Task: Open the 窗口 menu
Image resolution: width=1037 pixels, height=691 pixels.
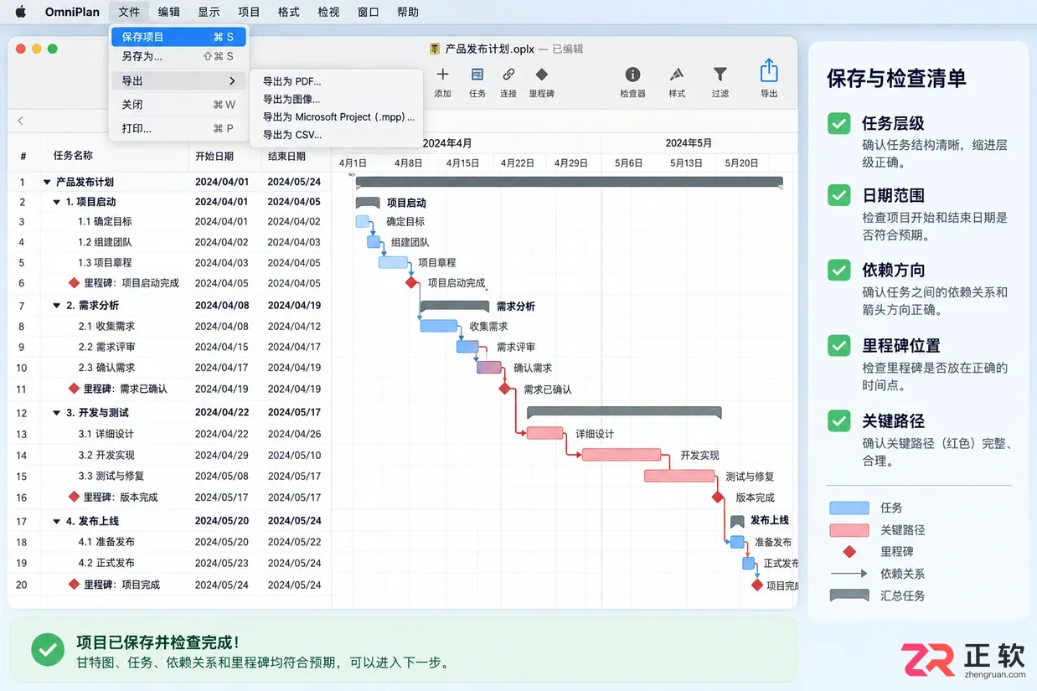Action: click(x=369, y=12)
